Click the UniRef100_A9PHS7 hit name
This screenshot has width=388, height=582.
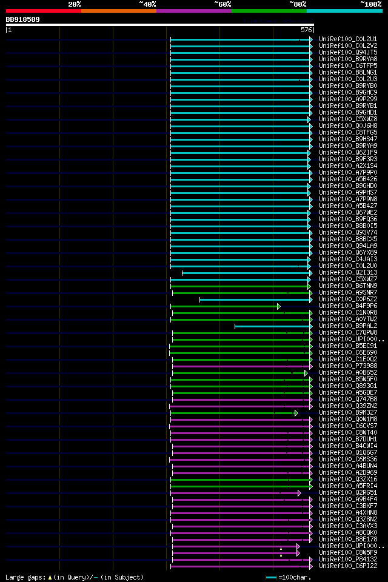point(348,193)
